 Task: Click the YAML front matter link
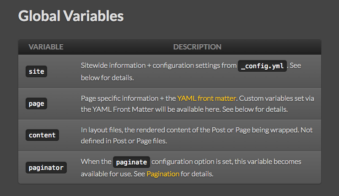(206, 98)
